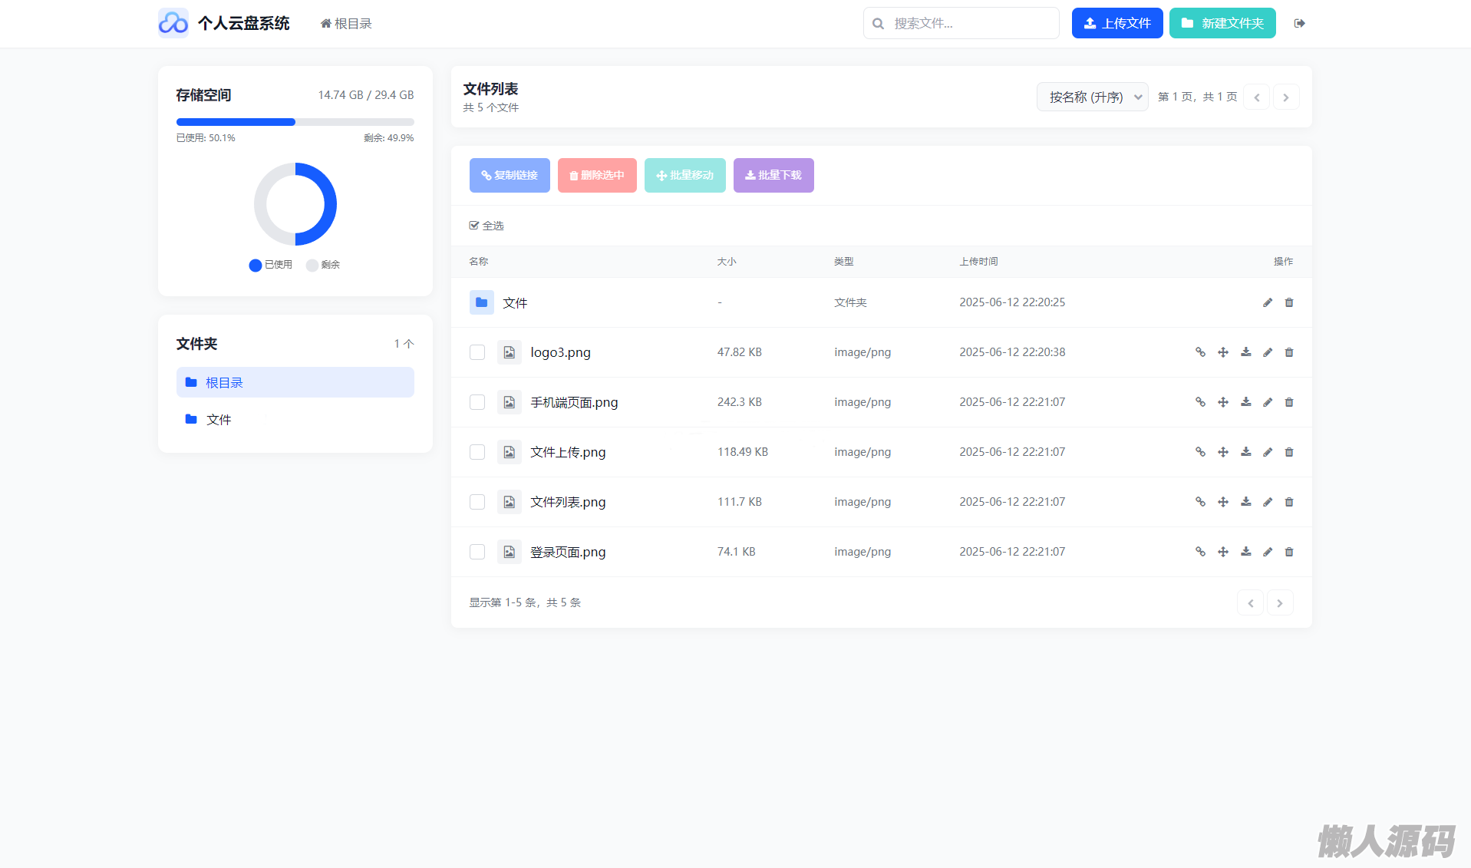Toggle the 全选 select-all checkbox
Image resolution: width=1471 pixels, height=868 pixels.
pos(474,226)
